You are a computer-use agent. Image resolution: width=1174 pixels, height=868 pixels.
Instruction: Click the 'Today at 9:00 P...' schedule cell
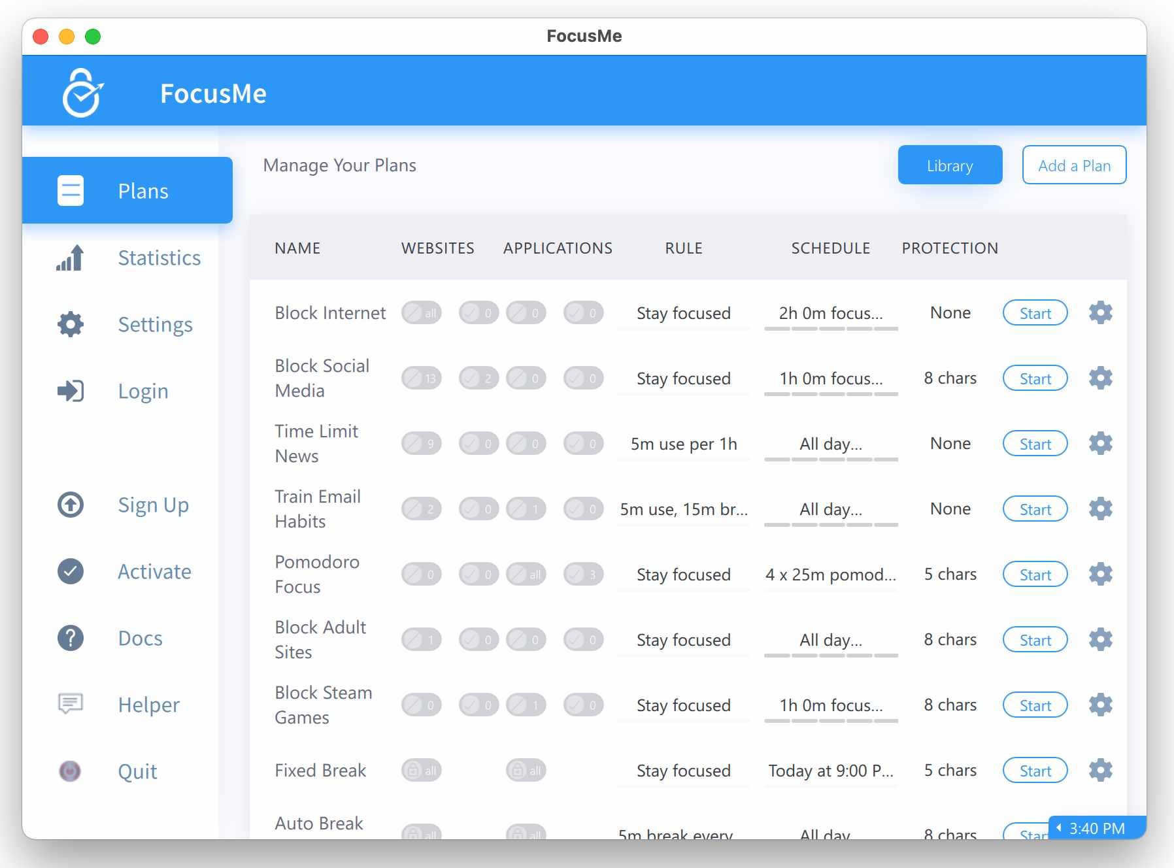[831, 771]
